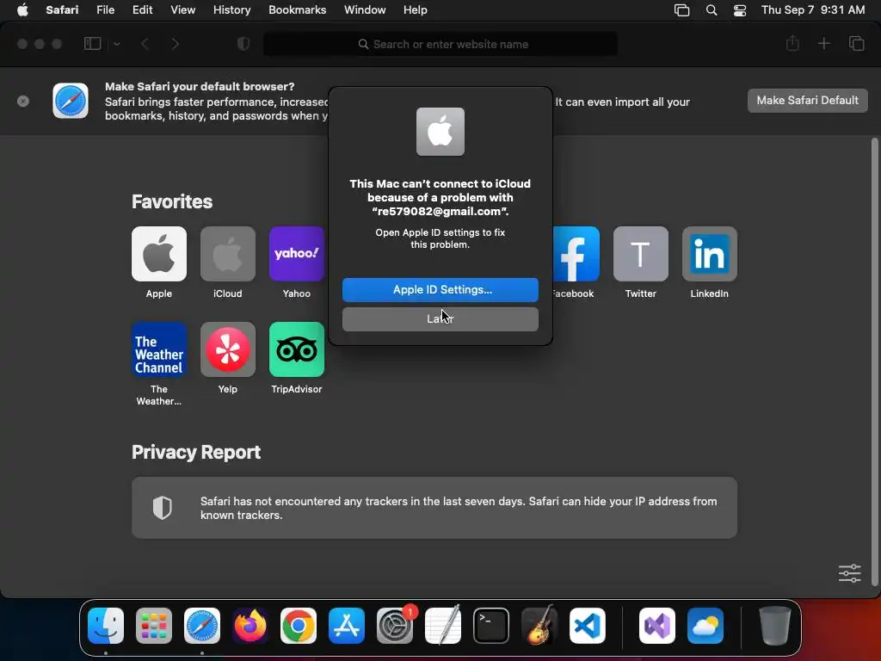Open the cloud weather app in Dock
Screen dimensions: 881x661
pos(705,626)
